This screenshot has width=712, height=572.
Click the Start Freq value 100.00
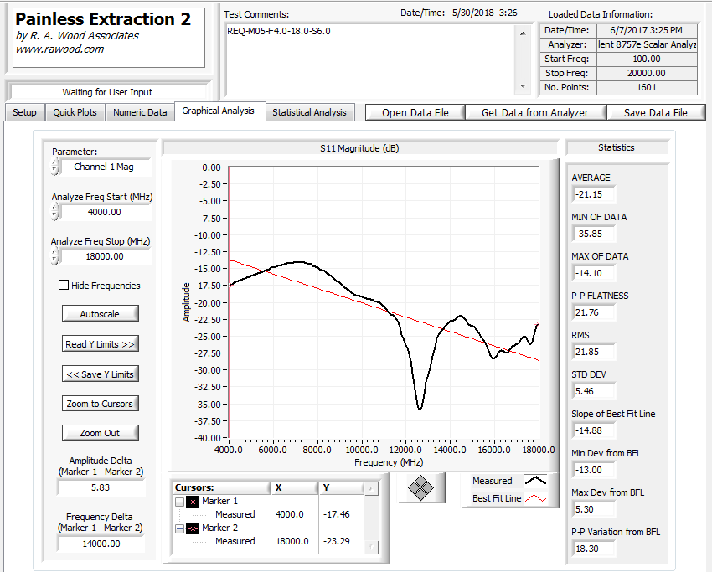[x=647, y=59]
